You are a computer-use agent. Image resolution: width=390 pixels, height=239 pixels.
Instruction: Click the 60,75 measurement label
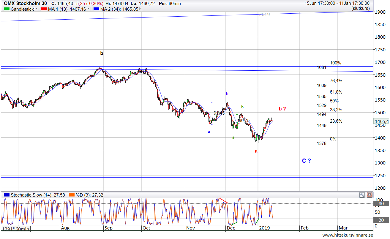(244, 121)
